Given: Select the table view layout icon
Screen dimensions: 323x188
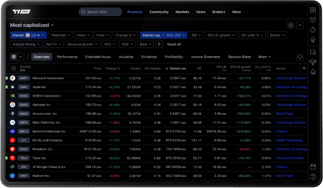Looking at the screenshot, I should tap(14, 57).
